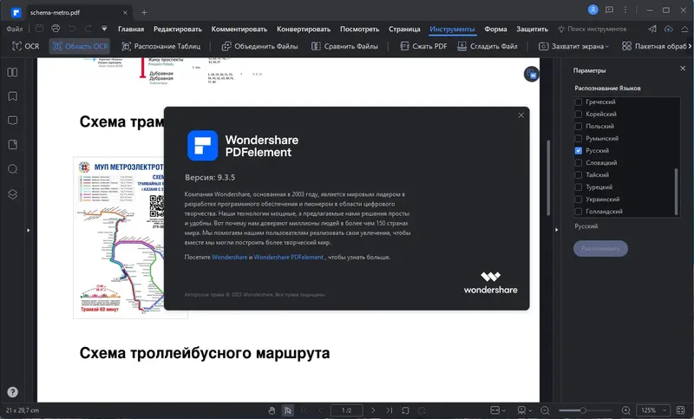Open the search panel in the sidebar

[12, 169]
